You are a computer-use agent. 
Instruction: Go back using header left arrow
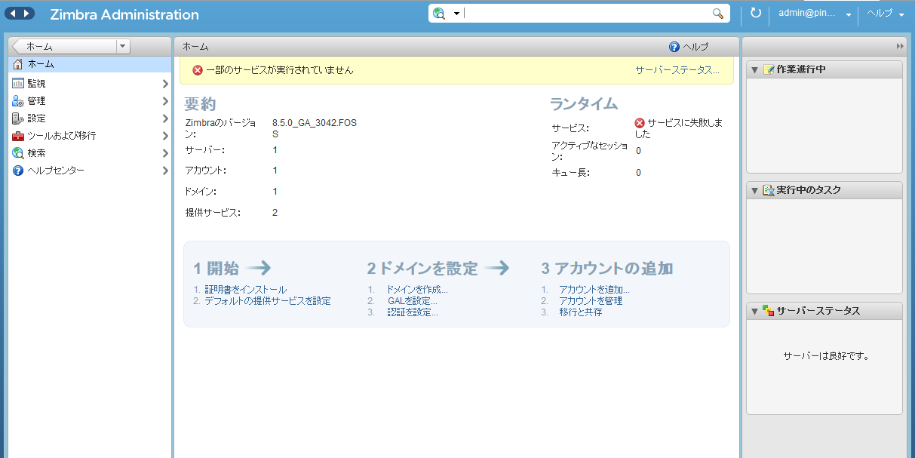[13, 14]
